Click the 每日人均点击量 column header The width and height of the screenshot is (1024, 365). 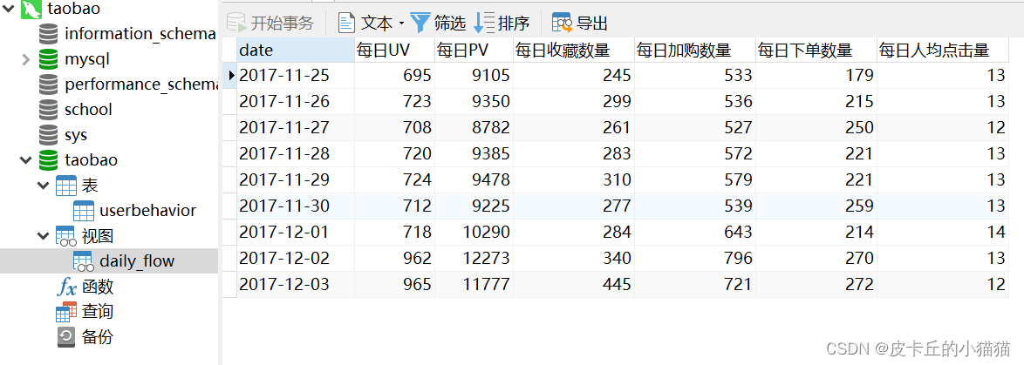coord(943,50)
